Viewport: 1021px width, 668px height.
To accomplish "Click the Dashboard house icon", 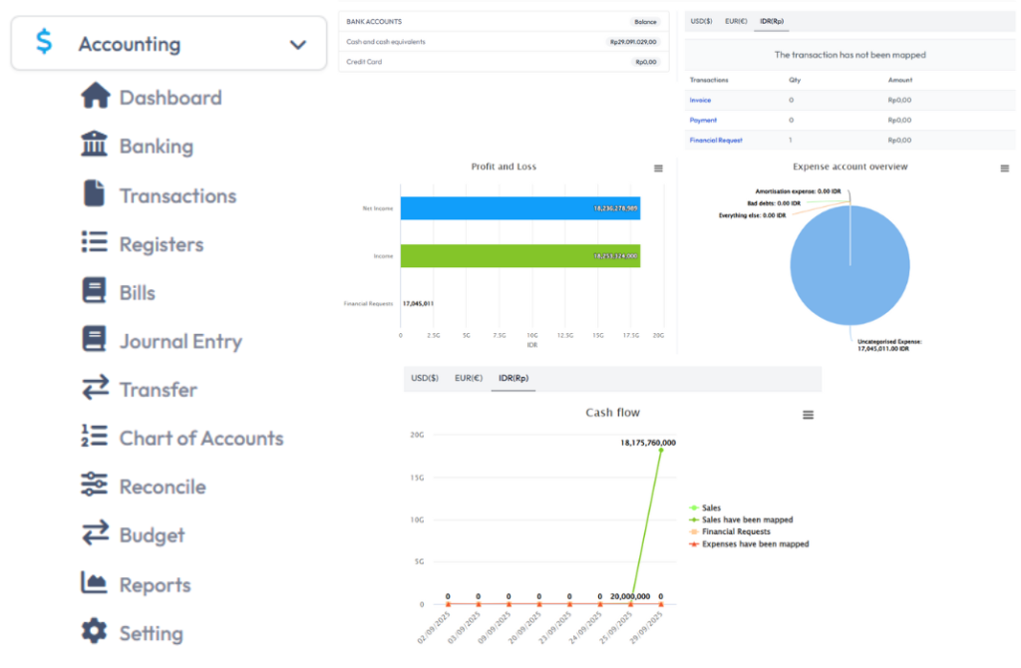I will pos(95,97).
